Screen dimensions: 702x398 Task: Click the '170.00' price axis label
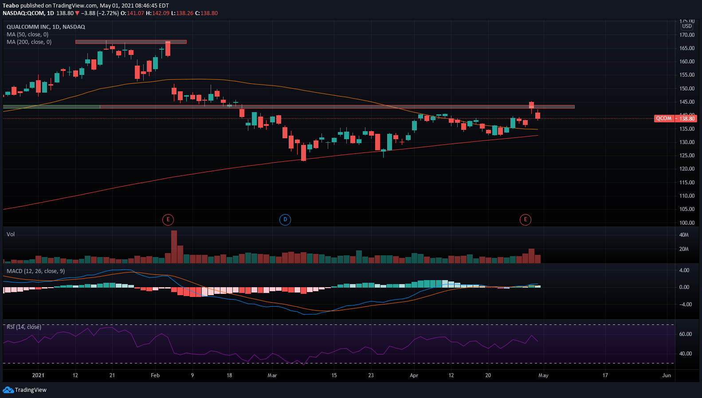coord(687,35)
